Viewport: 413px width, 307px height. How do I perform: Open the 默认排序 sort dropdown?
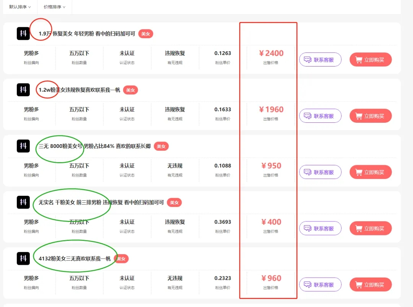tap(20, 7)
